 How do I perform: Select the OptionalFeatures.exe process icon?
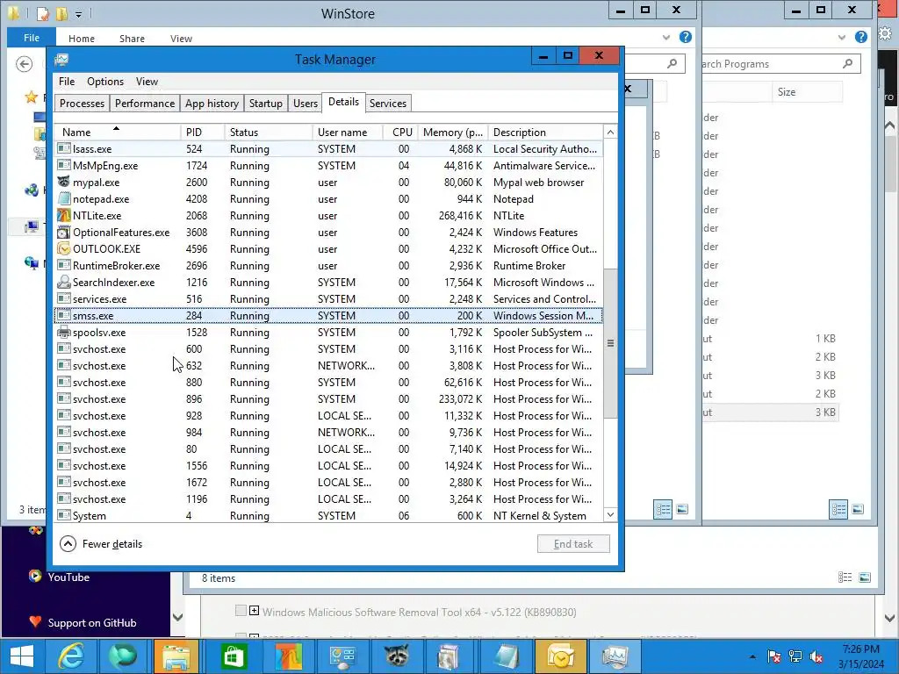pos(63,232)
